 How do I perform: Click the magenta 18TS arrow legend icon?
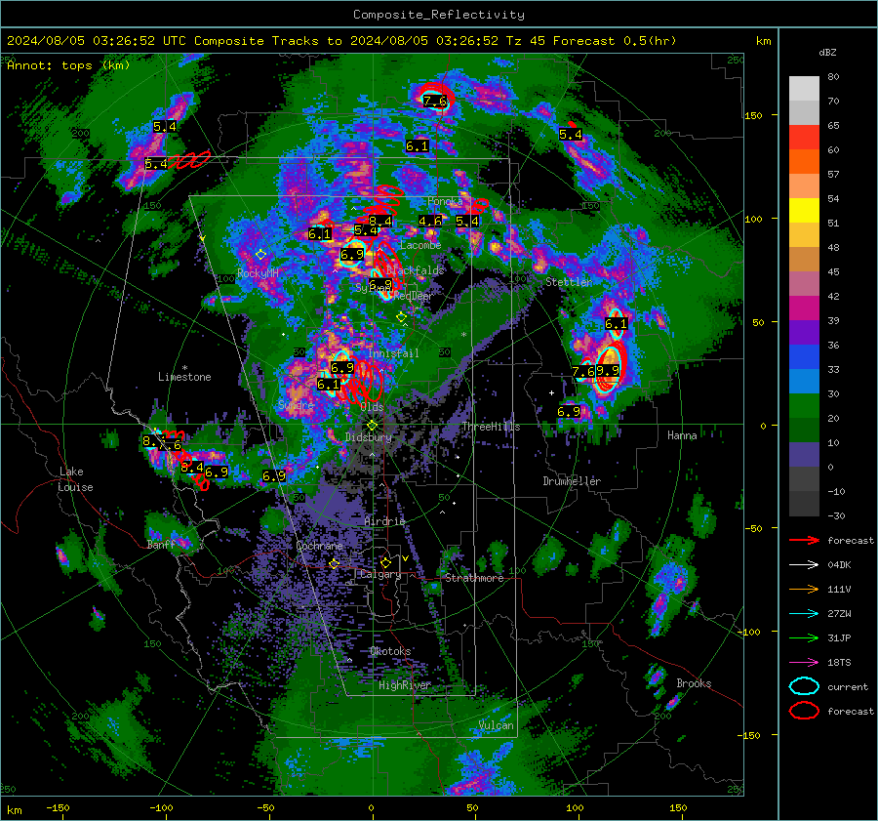tap(804, 663)
